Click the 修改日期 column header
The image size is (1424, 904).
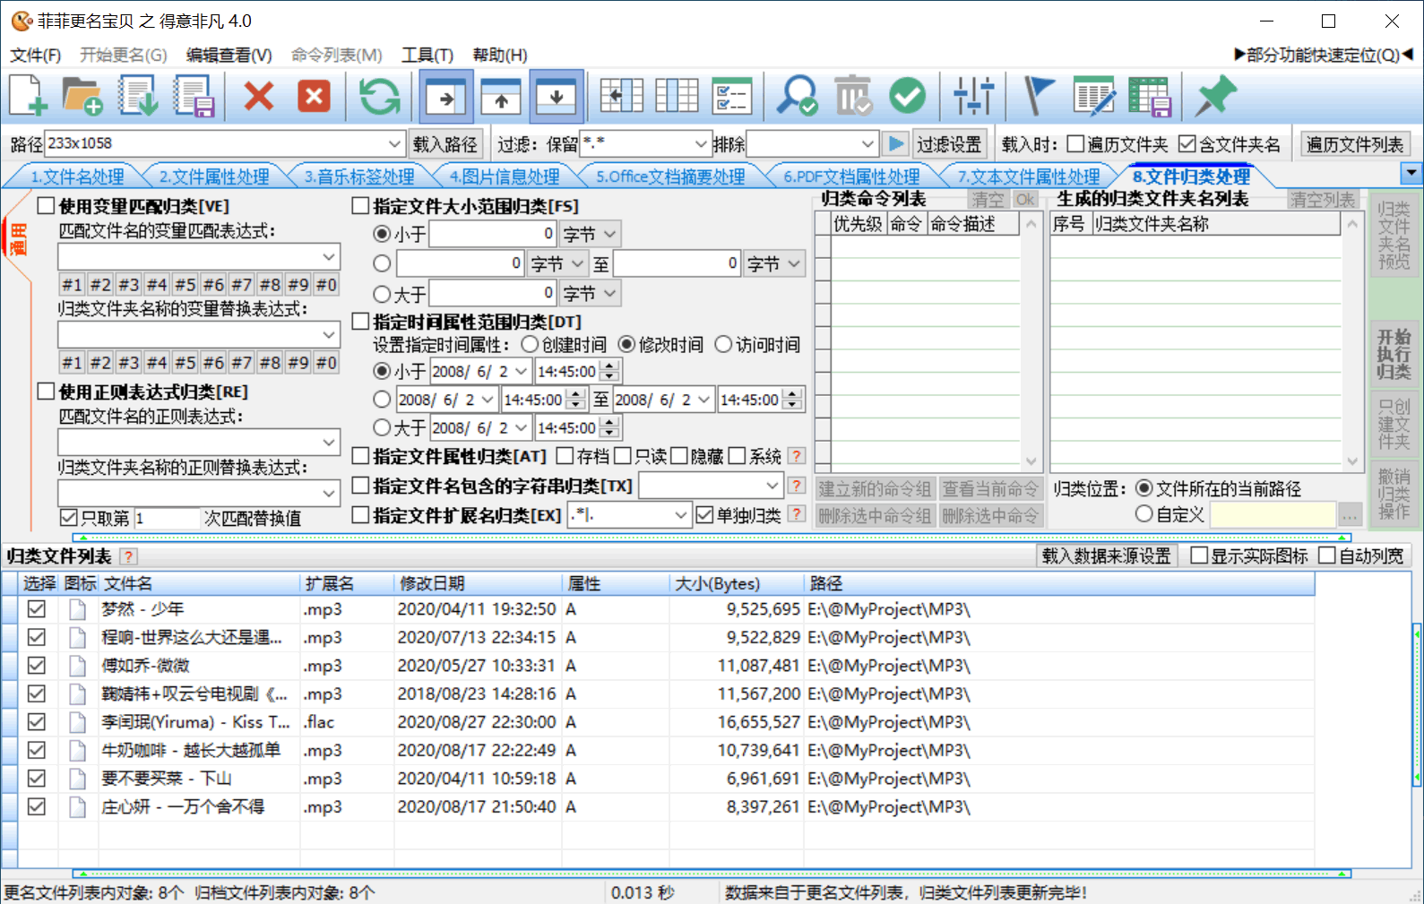[432, 584]
